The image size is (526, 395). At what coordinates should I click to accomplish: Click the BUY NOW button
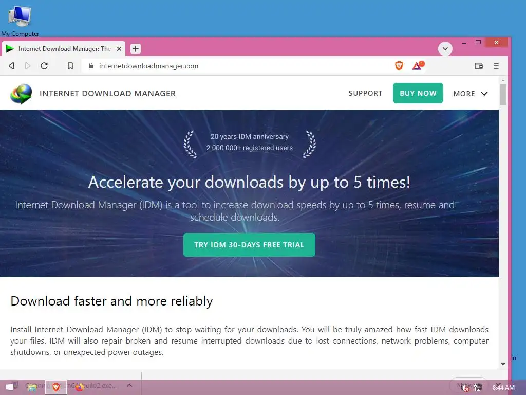click(418, 93)
